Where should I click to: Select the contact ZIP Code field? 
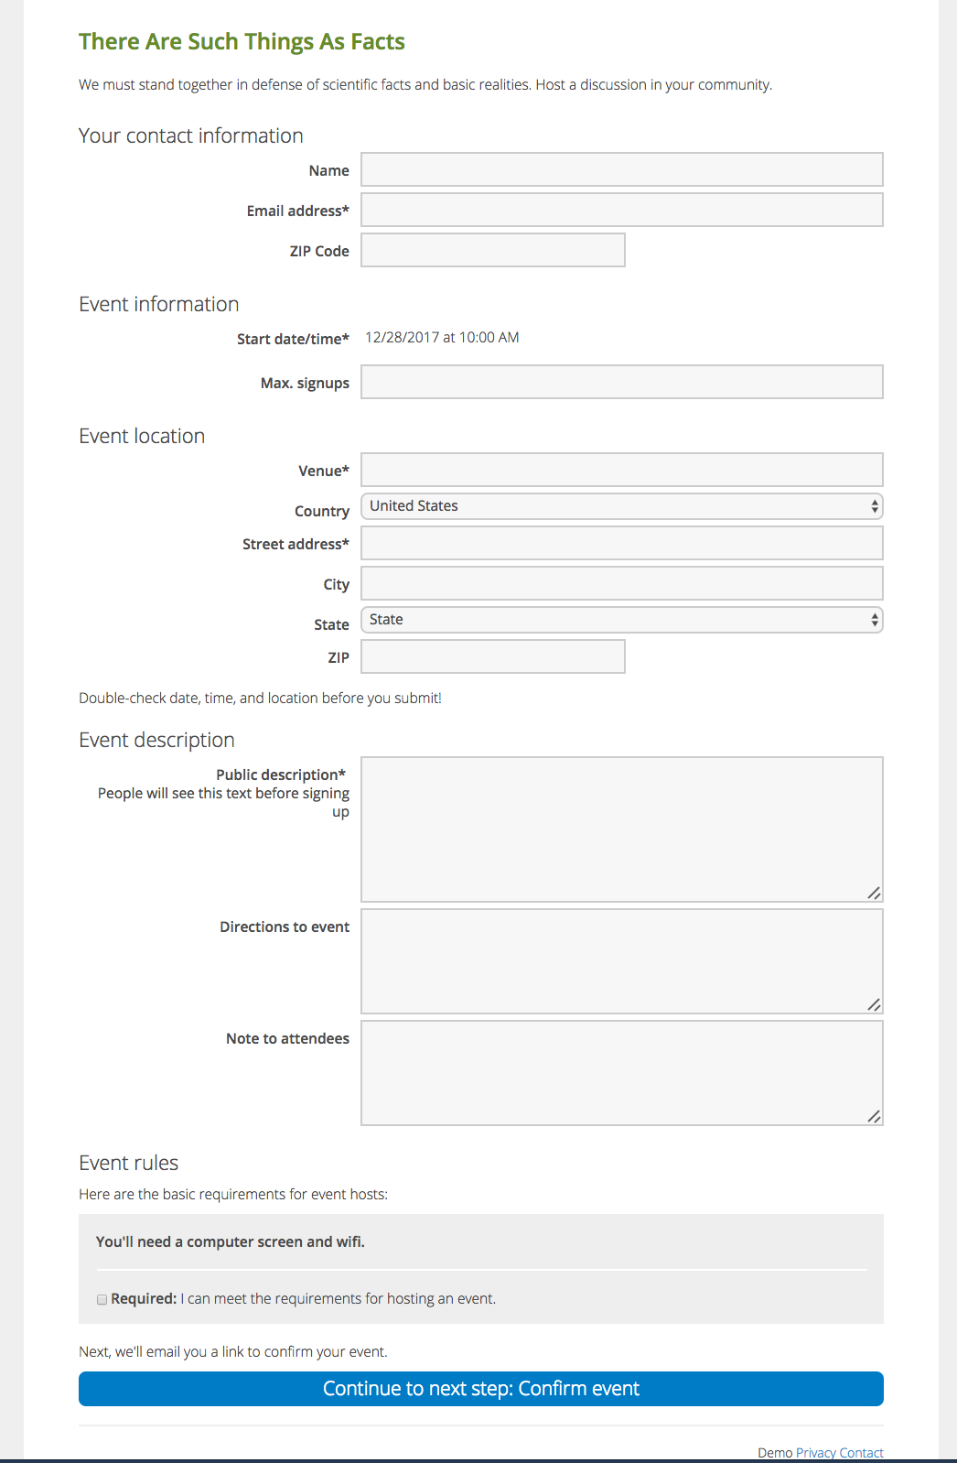(x=492, y=250)
